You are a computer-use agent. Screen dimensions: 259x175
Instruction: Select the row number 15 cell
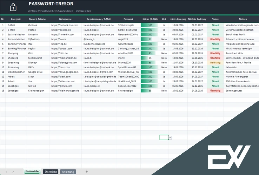[x=3, y=91]
